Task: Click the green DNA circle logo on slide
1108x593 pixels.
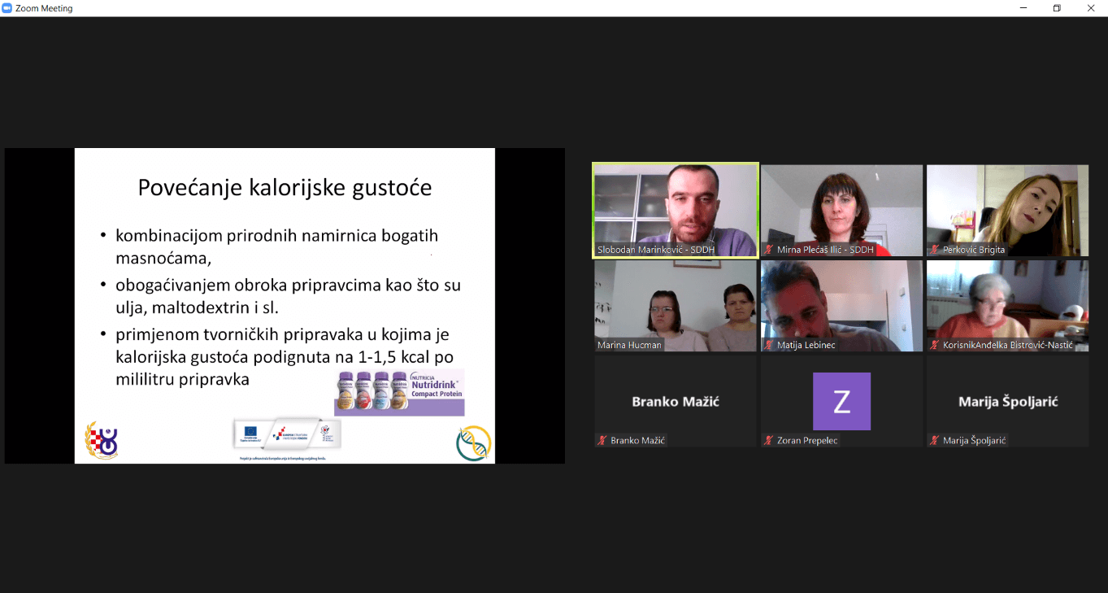Action: 473,443
